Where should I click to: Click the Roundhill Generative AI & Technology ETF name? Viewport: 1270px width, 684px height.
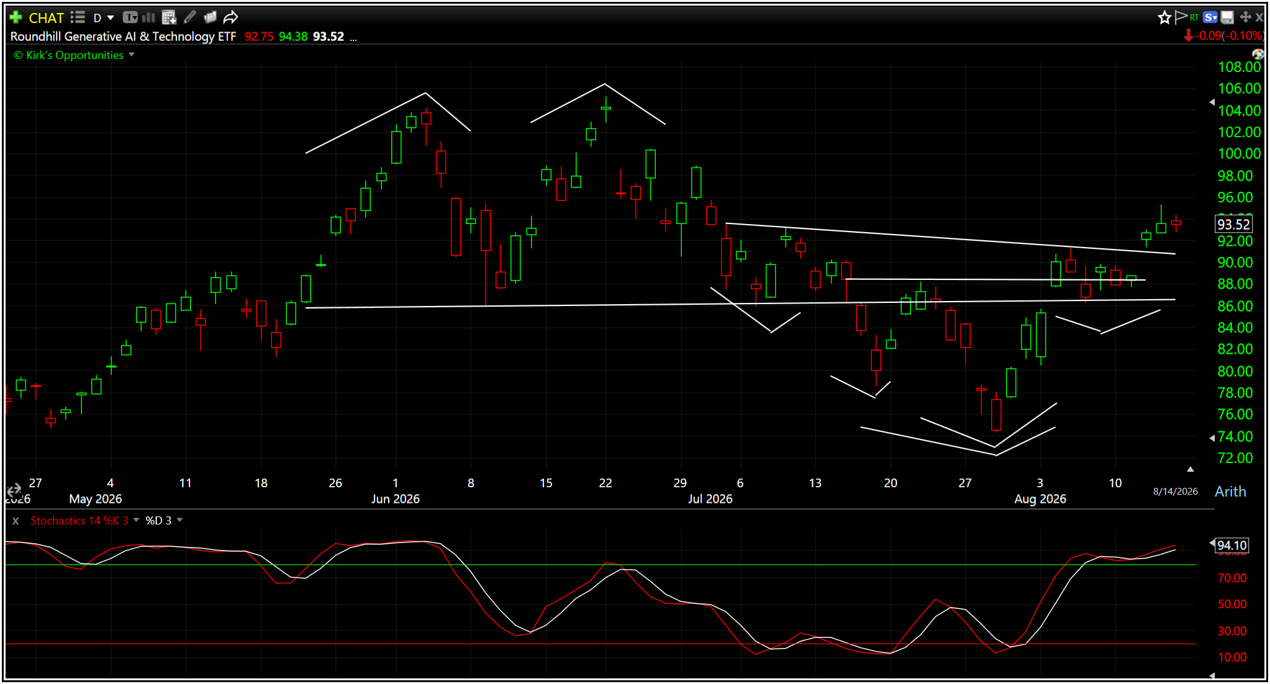123,37
